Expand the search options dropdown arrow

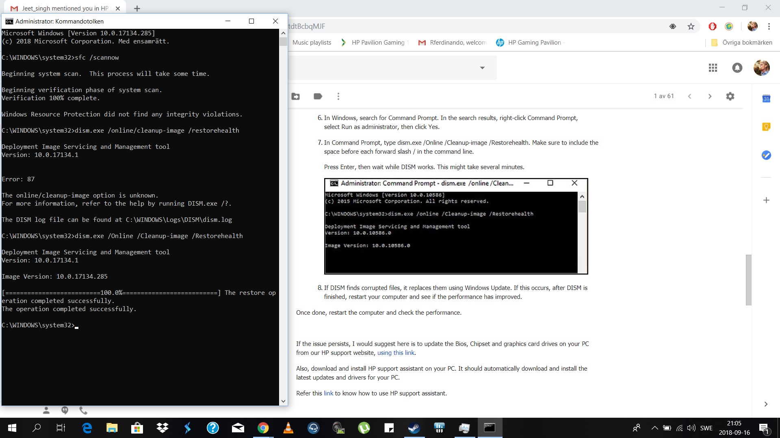click(482, 68)
